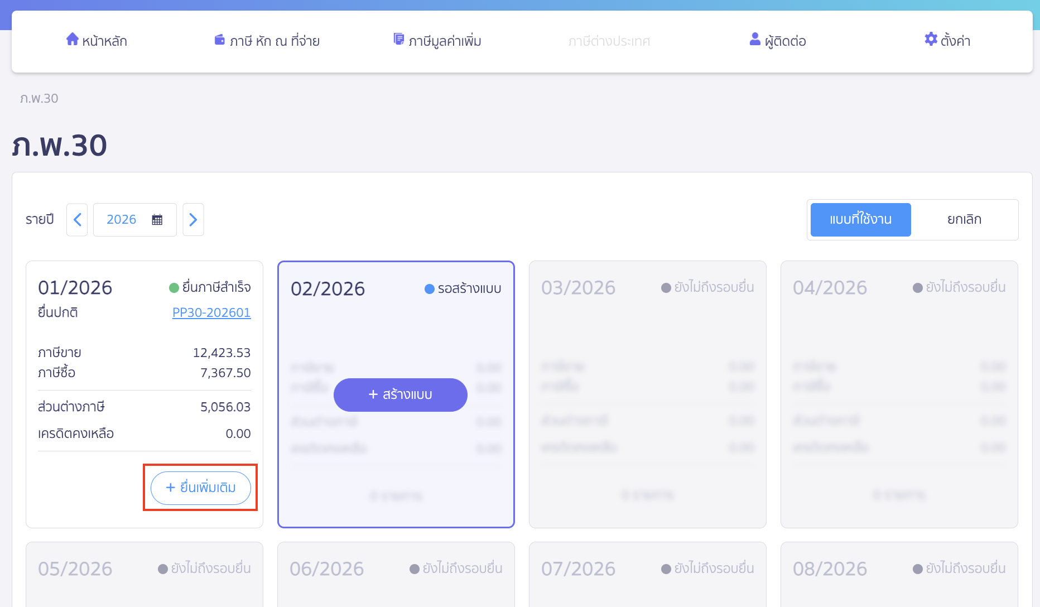Switch the filter toggle to ยกเลิก
1040x607 pixels.
tap(964, 219)
